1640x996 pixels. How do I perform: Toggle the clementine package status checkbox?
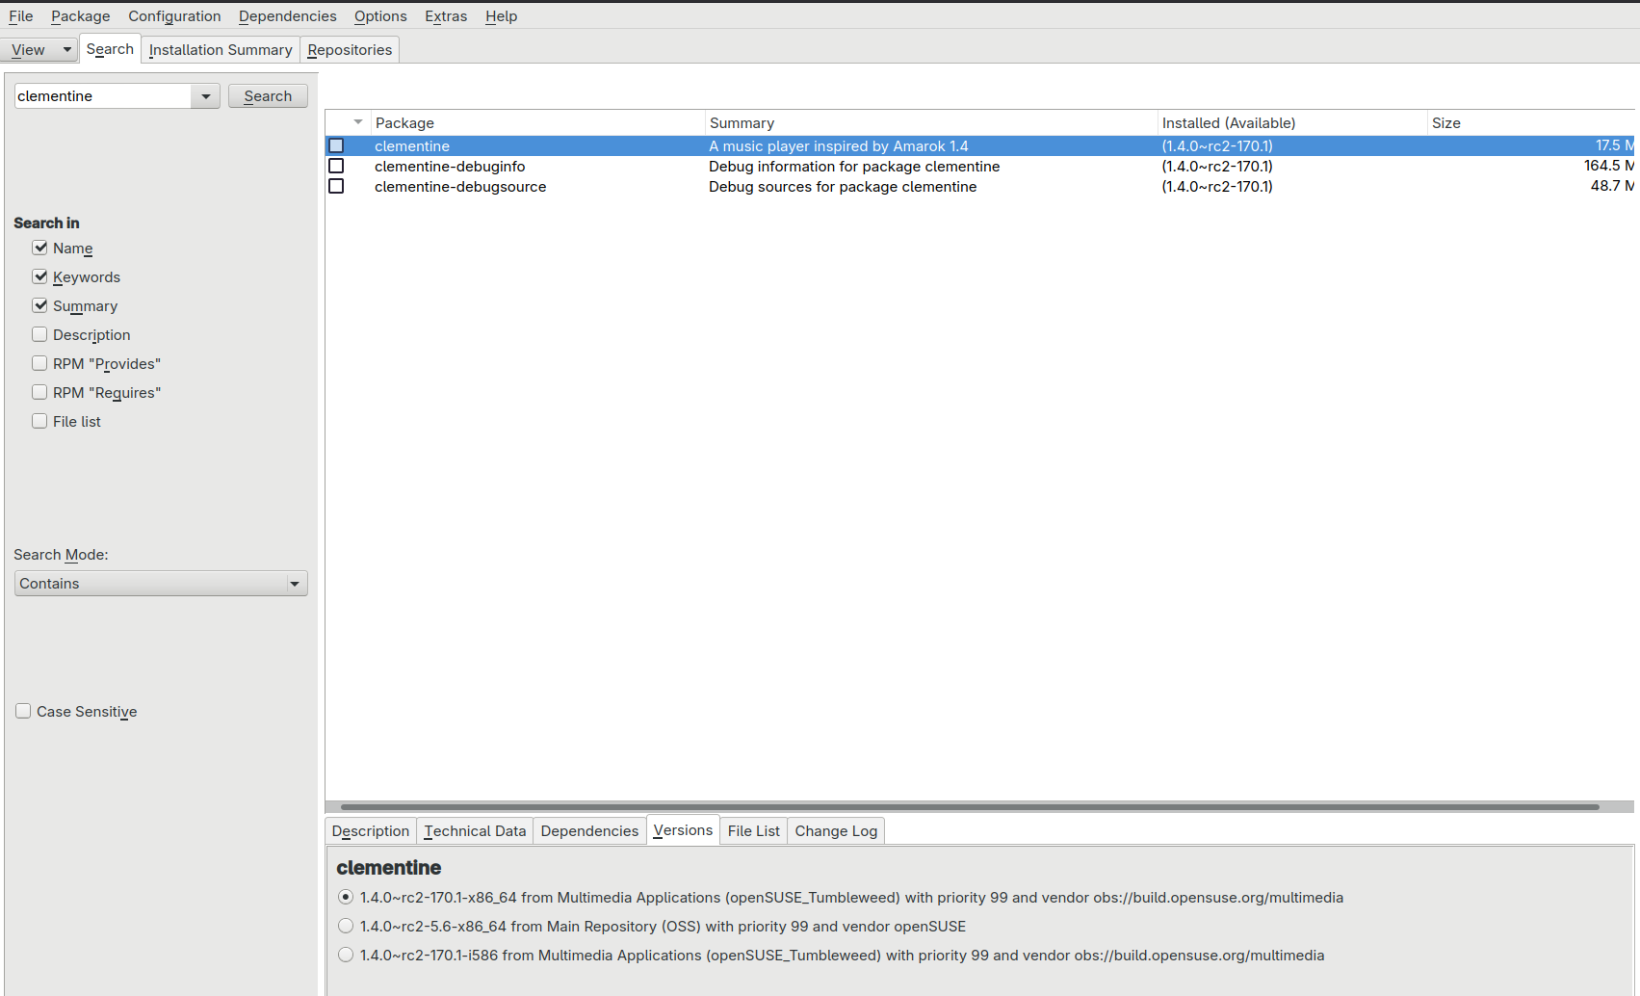coord(336,145)
